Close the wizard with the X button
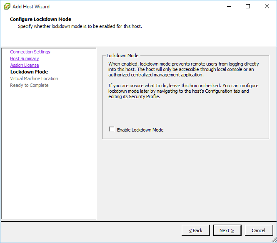Image resolution: width=277 pixels, height=243 pixels. pyautogui.click(x=267, y=7)
